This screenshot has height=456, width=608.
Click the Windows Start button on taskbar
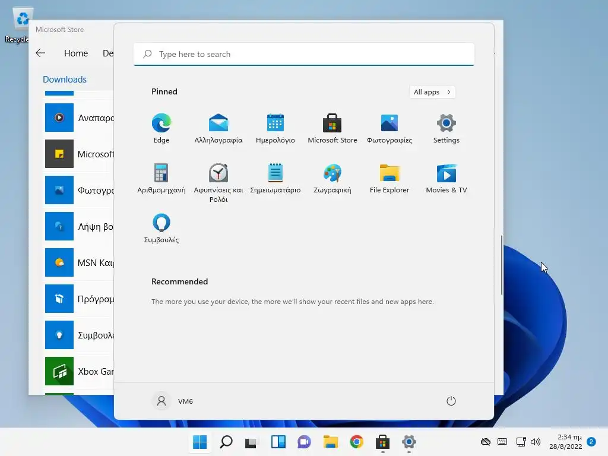click(x=200, y=442)
